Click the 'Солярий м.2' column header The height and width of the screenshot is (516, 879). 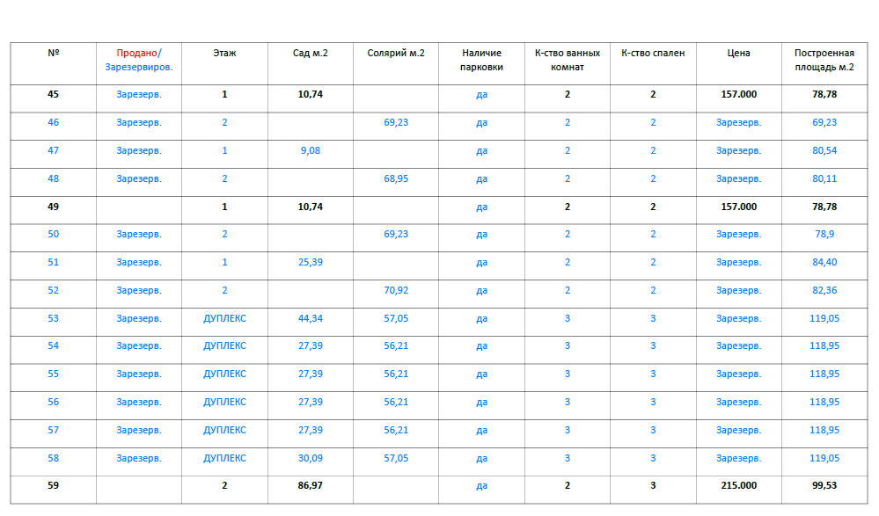point(396,53)
